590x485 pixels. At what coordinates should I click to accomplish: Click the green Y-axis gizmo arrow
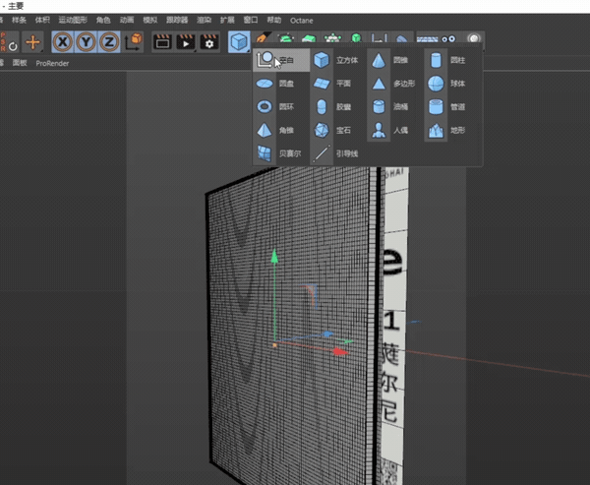274,256
